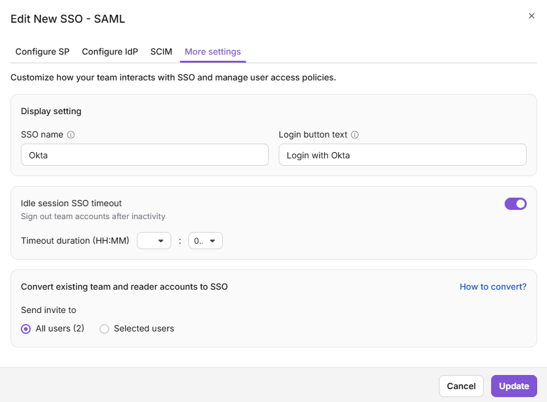
Task: Click the Display setting heading
Action: click(x=51, y=111)
